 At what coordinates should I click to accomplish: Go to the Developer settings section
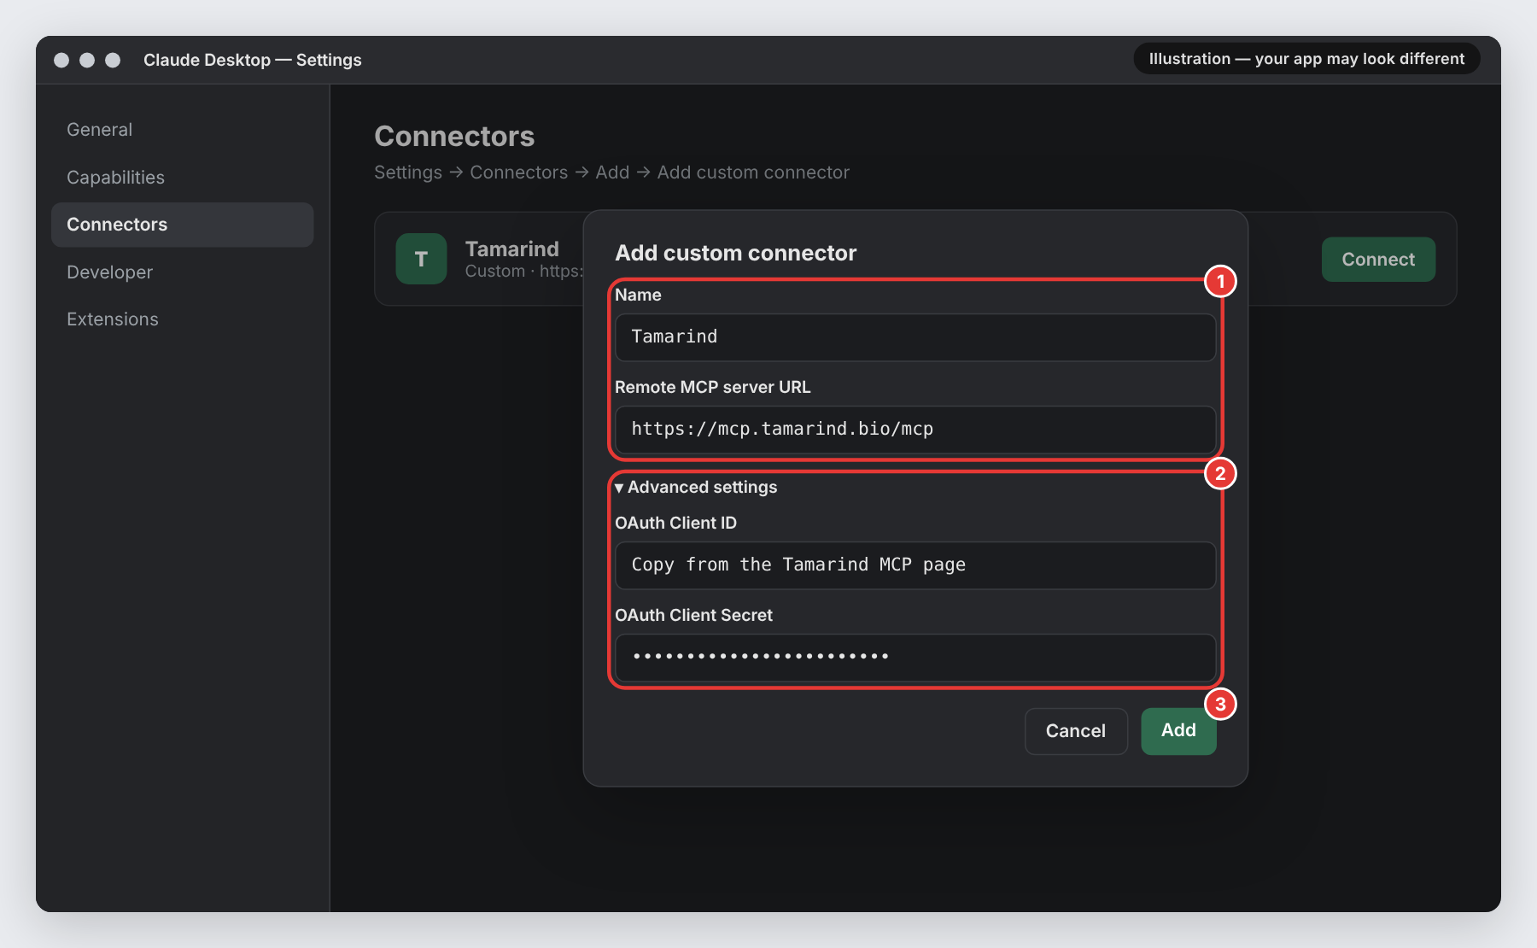click(x=109, y=272)
